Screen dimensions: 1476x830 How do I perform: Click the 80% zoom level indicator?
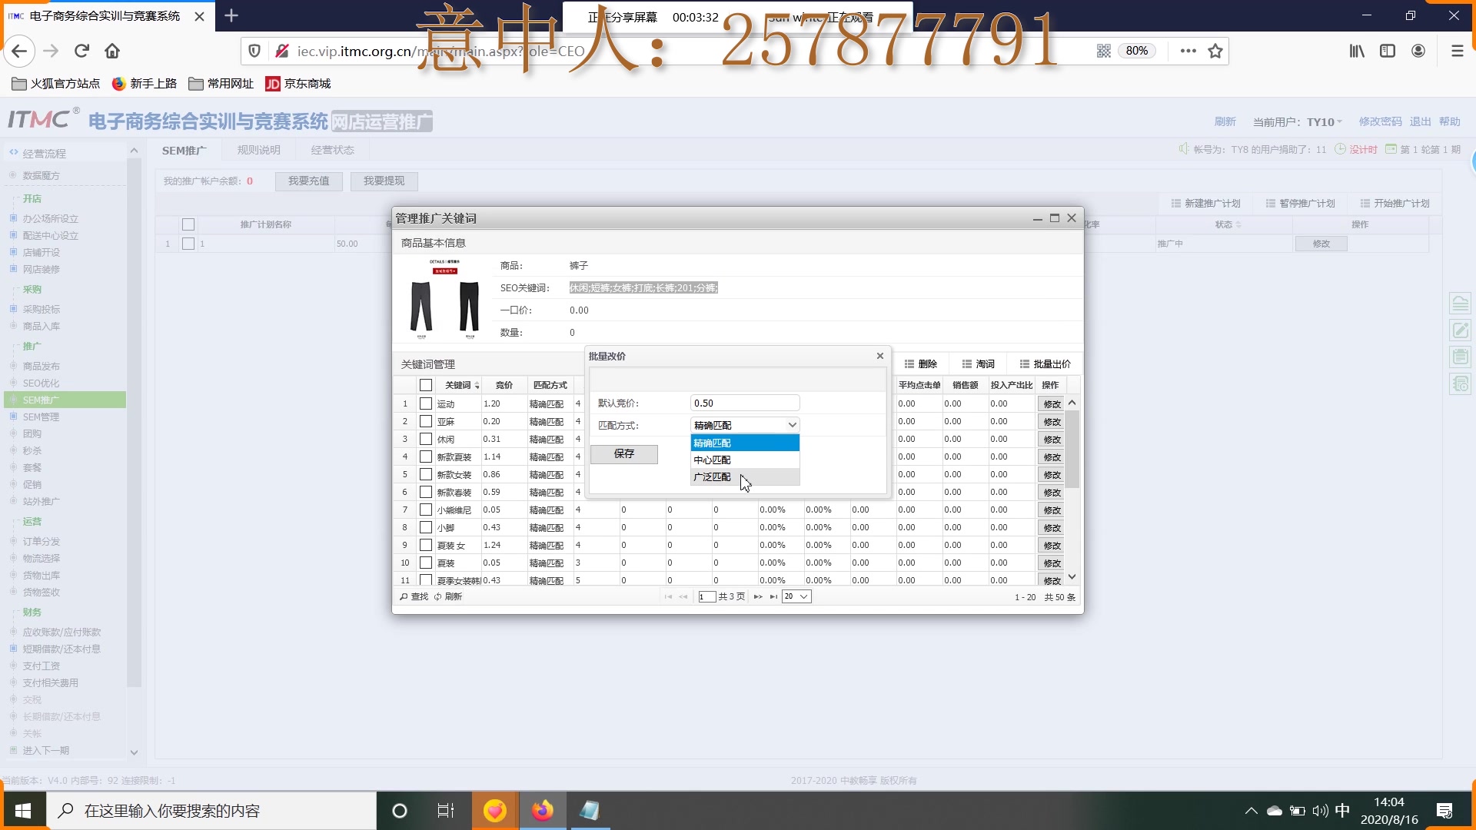(1137, 51)
